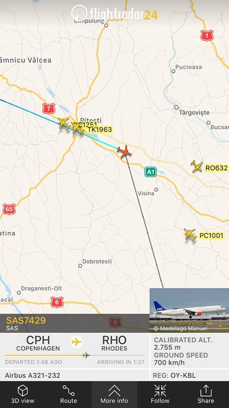This screenshot has width=229, height=408.
Task: Tap the SAS7429 callsign header
Action: (x=26, y=320)
